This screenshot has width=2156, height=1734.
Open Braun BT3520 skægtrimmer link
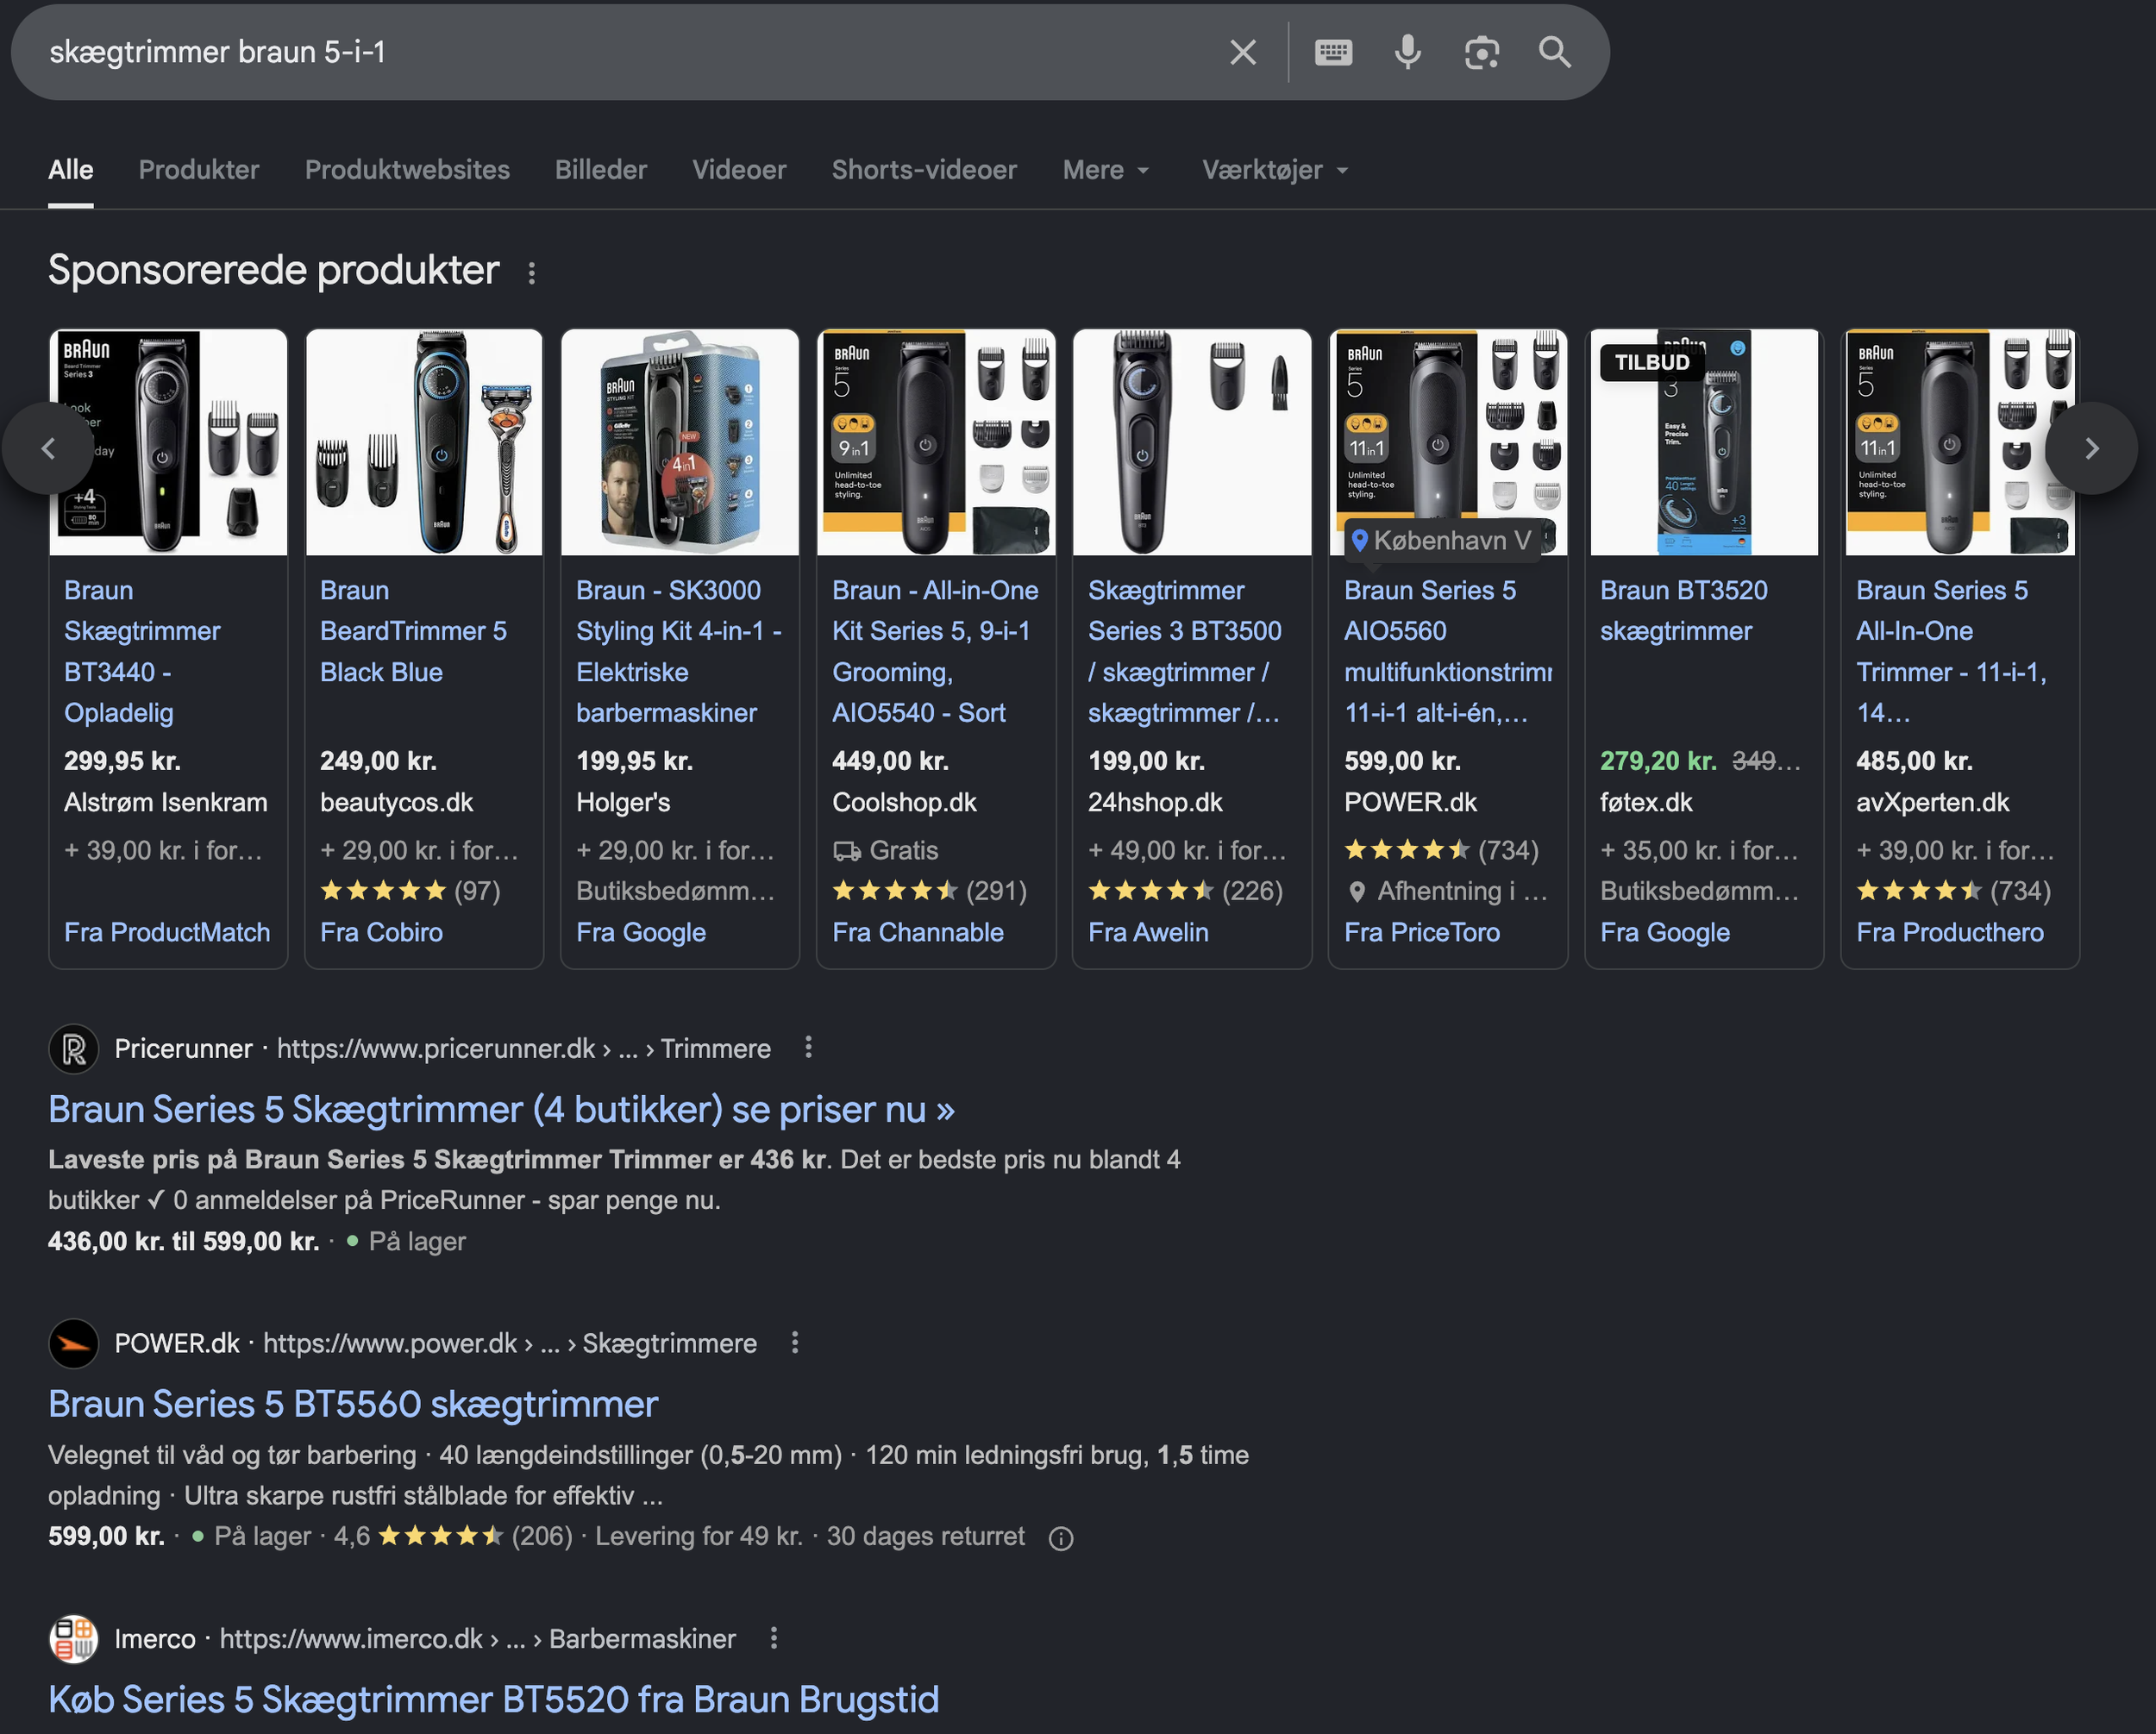pyautogui.click(x=1684, y=610)
